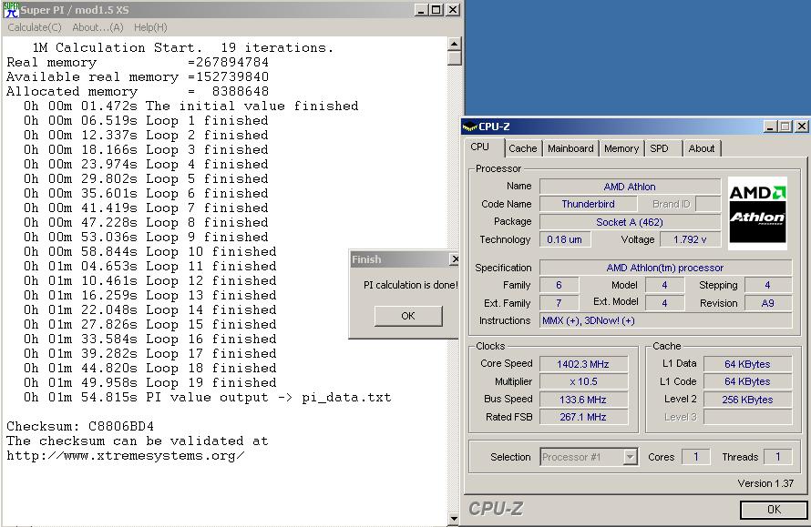Click the Family value 6
The height and width of the screenshot is (527, 811).
[x=559, y=285]
